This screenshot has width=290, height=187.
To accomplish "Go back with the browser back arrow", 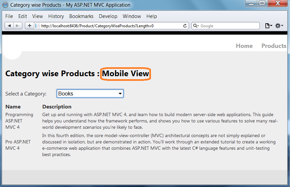I will click(x=9, y=26).
